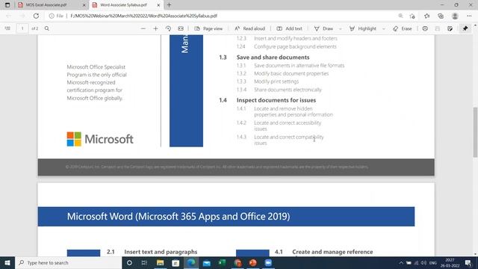Viewport: 478px width, 269px height.
Task: Click 'Share documents electronically' line
Action: coord(288,90)
